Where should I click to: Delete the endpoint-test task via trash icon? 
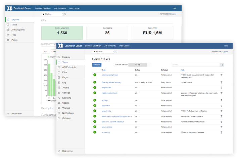point(222,88)
